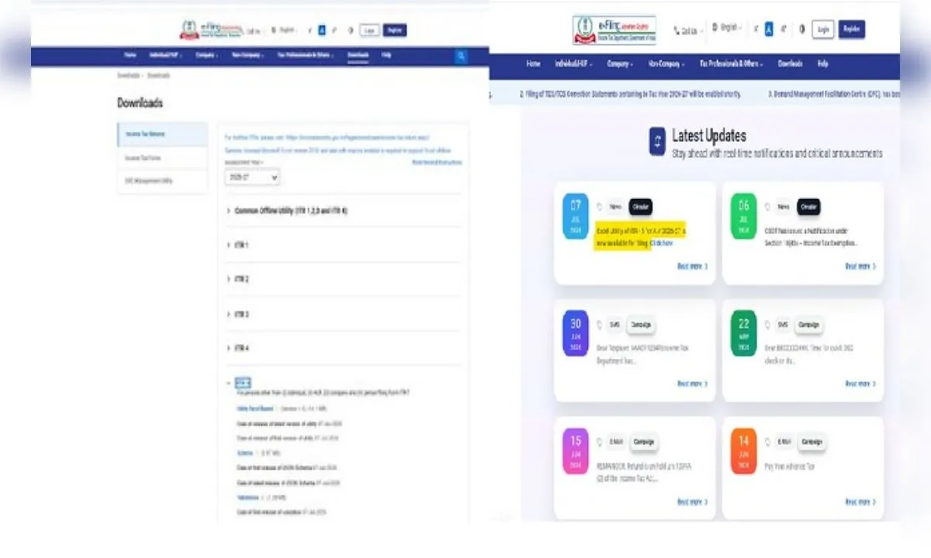Open Individual/HUF menu on Latest Updates page
Viewport: 931px width, 558px height.
point(573,64)
